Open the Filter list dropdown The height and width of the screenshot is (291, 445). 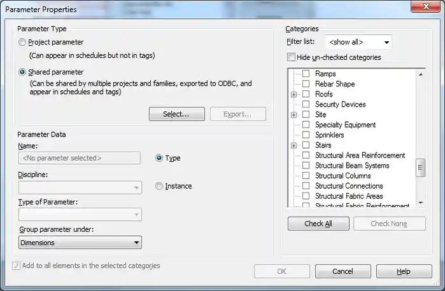pos(358,43)
